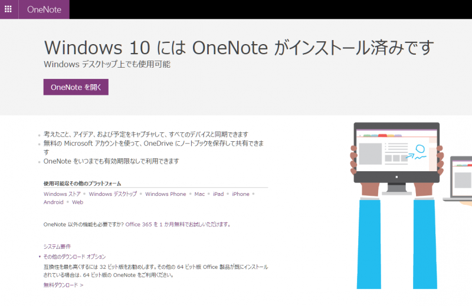Click the OneNote brand title in header
This screenshot has height=306, width=472.
point(44,9)
